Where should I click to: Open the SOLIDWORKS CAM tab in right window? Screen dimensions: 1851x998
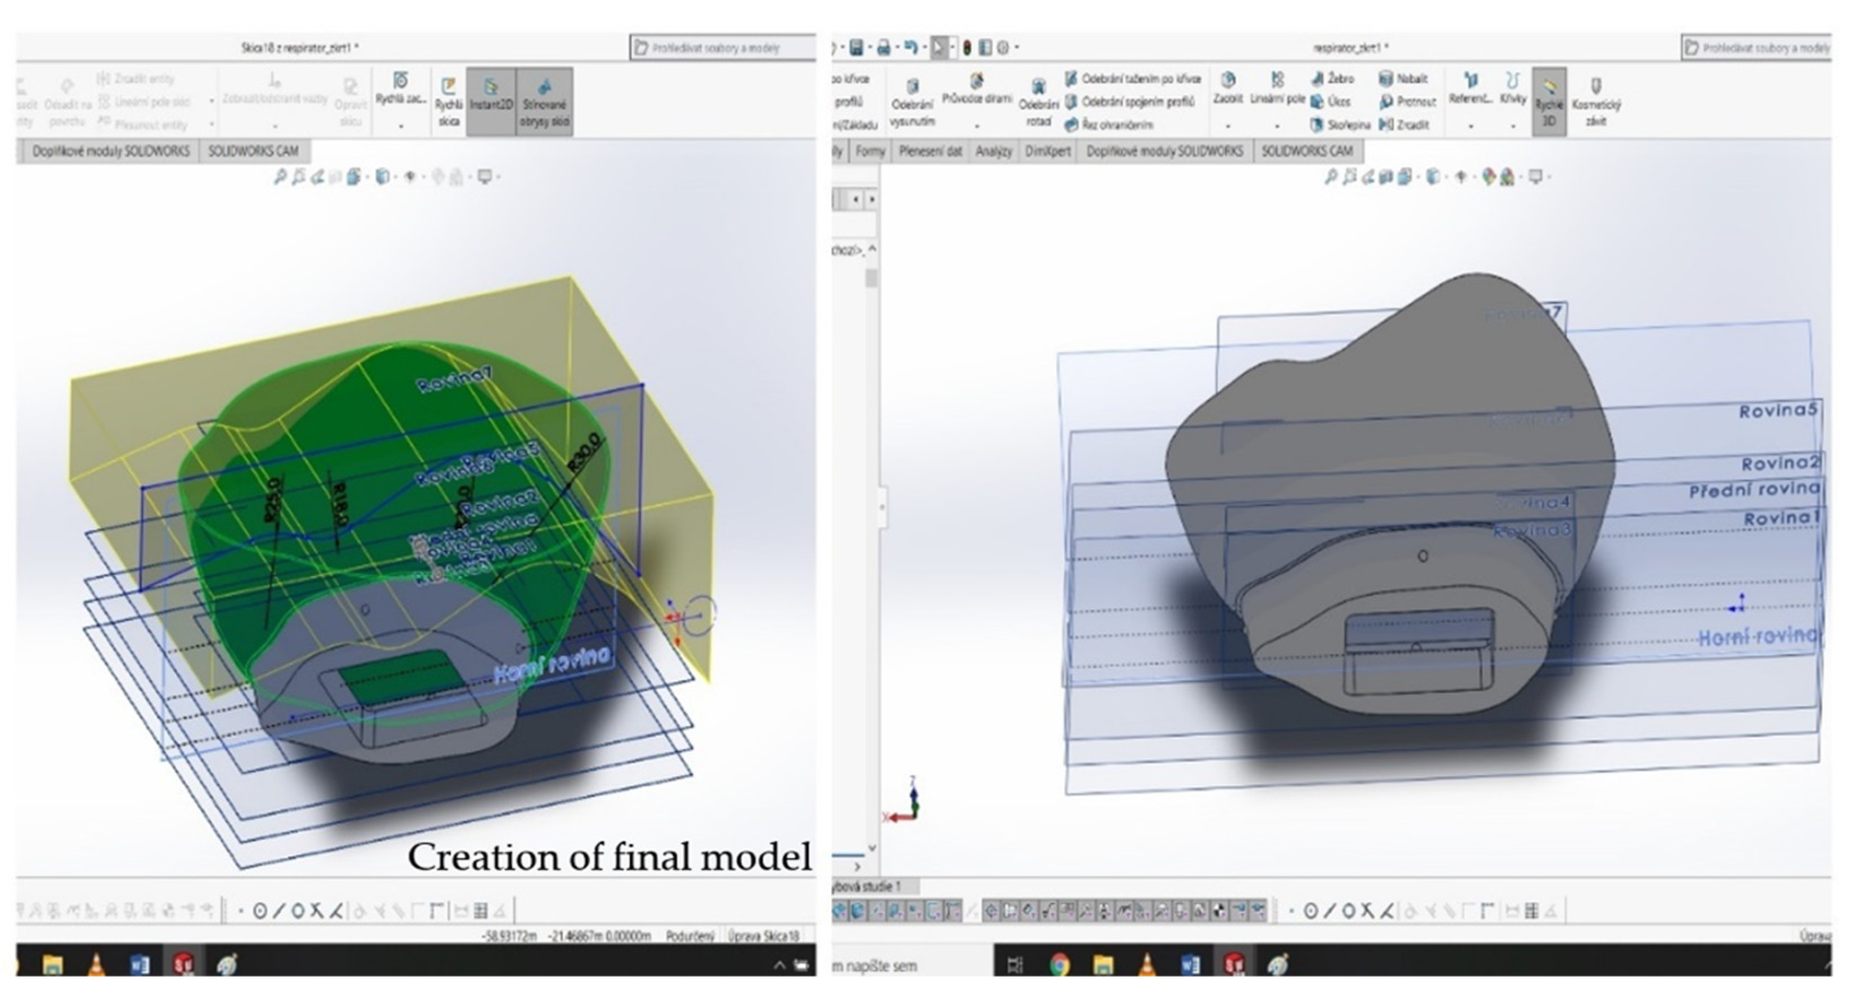click(1307, 152)
